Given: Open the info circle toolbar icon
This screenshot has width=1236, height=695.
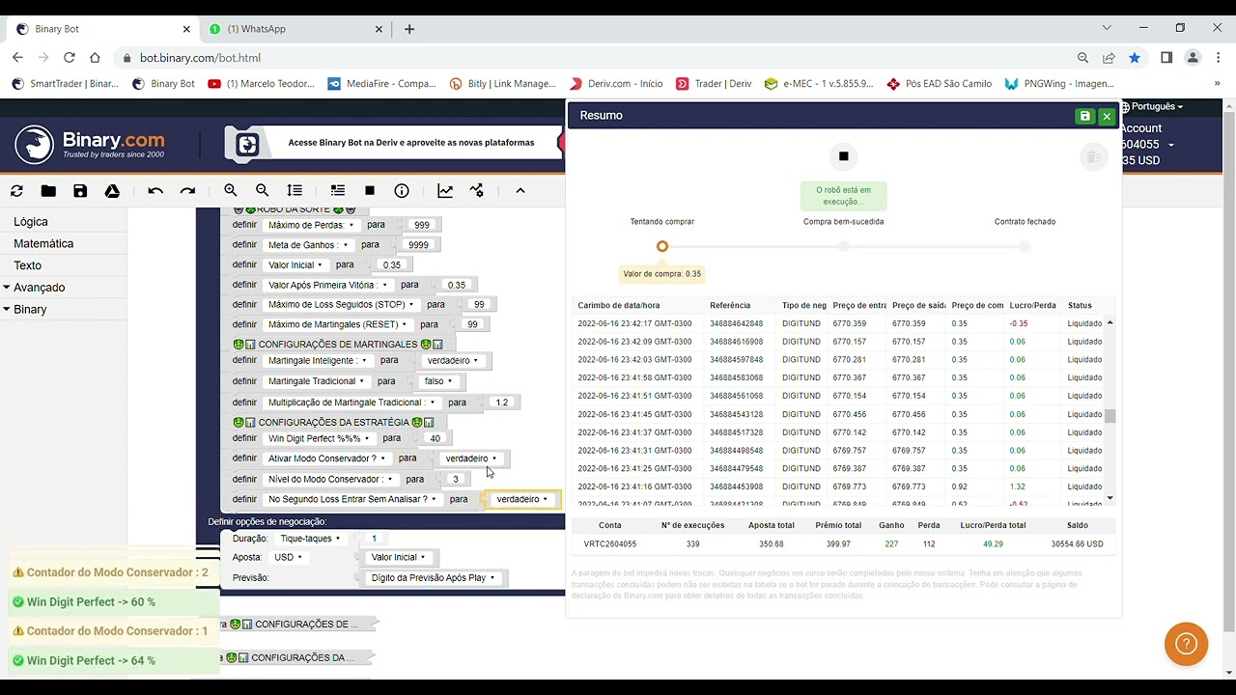Looking at the screenshot, I should pyautogui.click(x=402, y=191).
